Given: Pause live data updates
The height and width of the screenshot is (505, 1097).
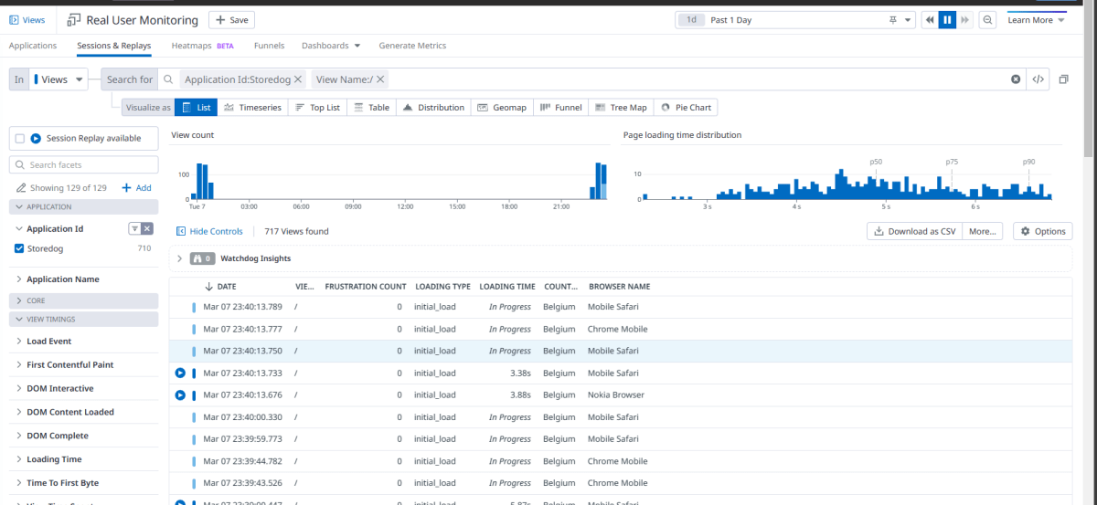Looking at the screenshot, I should point(947,20).
